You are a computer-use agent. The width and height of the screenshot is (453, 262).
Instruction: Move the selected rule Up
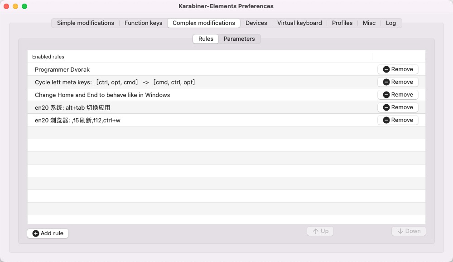click(x=320, y=231)
